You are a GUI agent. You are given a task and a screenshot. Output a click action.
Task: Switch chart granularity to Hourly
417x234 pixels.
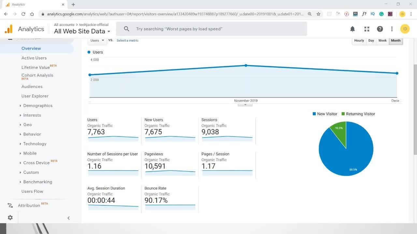click(359, 41)
